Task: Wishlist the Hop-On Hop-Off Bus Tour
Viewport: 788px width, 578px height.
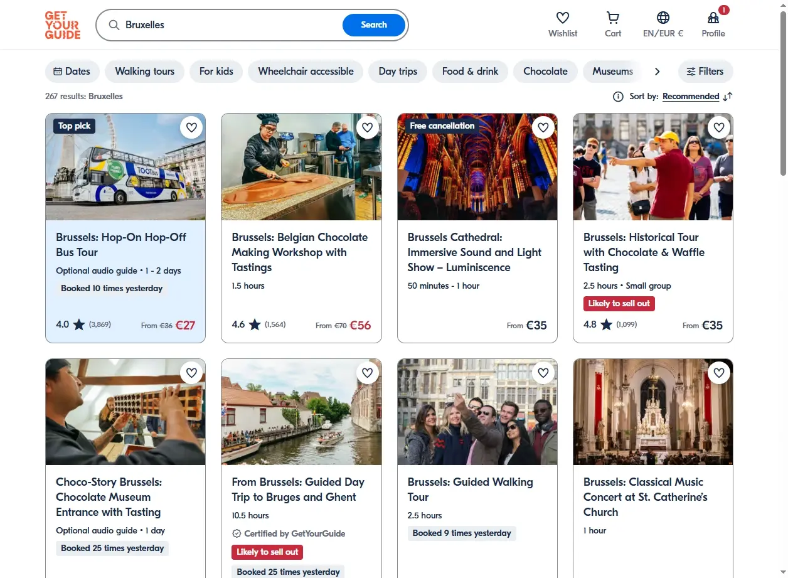Action: (x=191, y=128)
